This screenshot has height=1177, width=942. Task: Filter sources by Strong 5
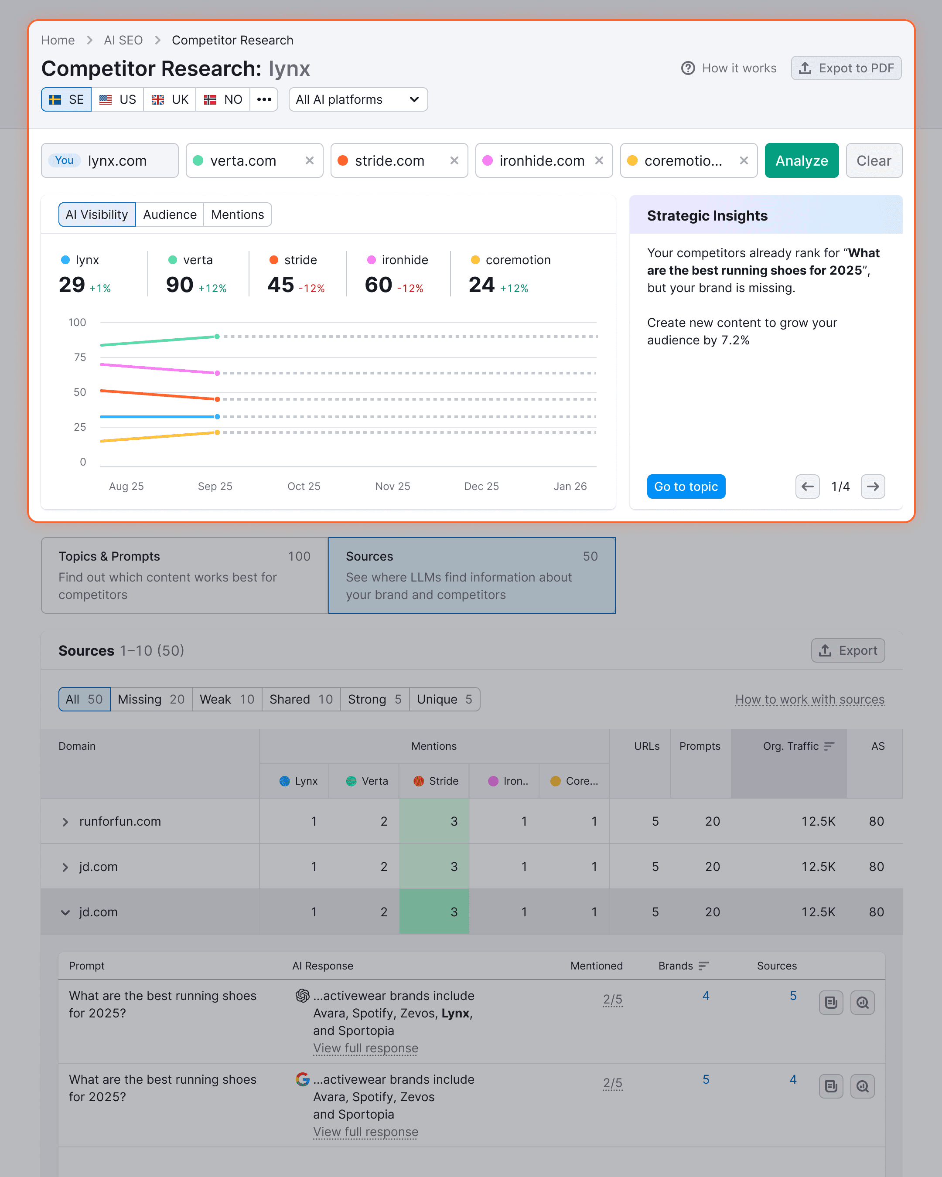(x=375, y=699)
